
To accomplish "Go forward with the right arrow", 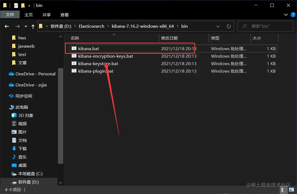I will [x=17, y=26].
